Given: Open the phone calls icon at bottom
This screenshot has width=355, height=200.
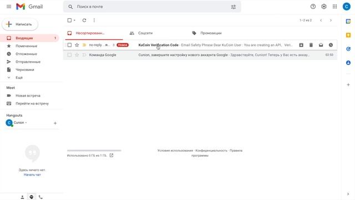Looking at the screenshot, I should pos(40,197).
